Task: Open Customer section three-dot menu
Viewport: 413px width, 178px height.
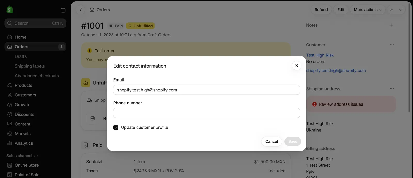Action: pos(392,45)
